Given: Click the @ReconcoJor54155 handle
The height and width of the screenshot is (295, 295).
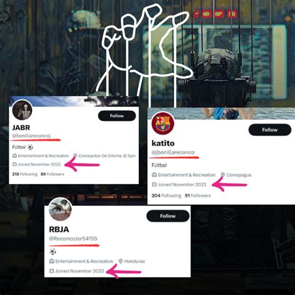Looking at the screenshot, I should [x=73, y=238].
